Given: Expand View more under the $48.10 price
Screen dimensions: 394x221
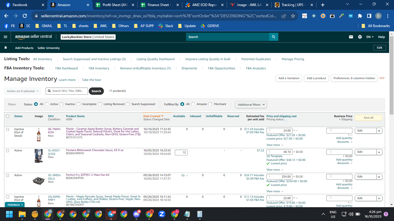Looking at the screenshot, I should point(275,170).
